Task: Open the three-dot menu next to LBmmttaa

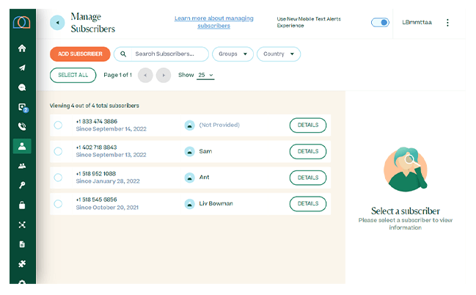Action: [447, 23]
